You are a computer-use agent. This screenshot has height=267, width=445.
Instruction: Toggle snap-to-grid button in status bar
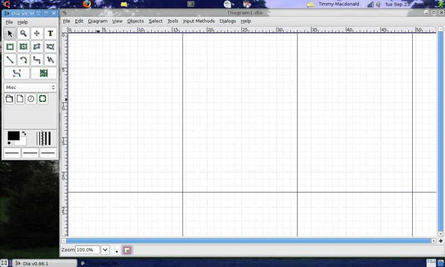click(116, 250)
